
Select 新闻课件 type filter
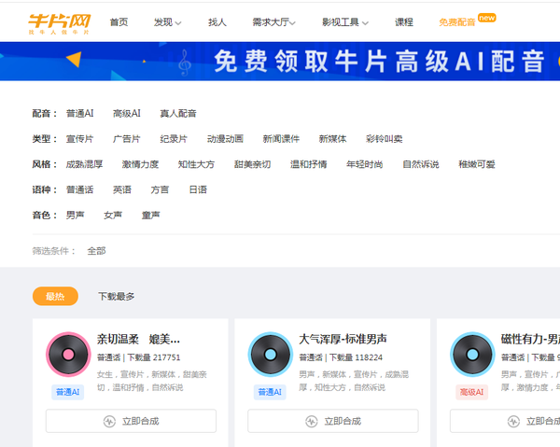click(281, 139)
